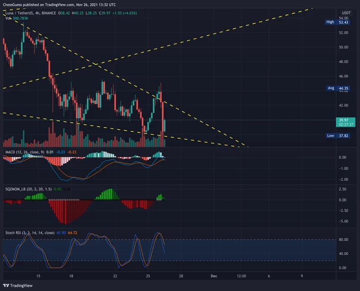Open the SQZMOM_LB indicator legend
The image size is (360, 291).
coord(29,189)
